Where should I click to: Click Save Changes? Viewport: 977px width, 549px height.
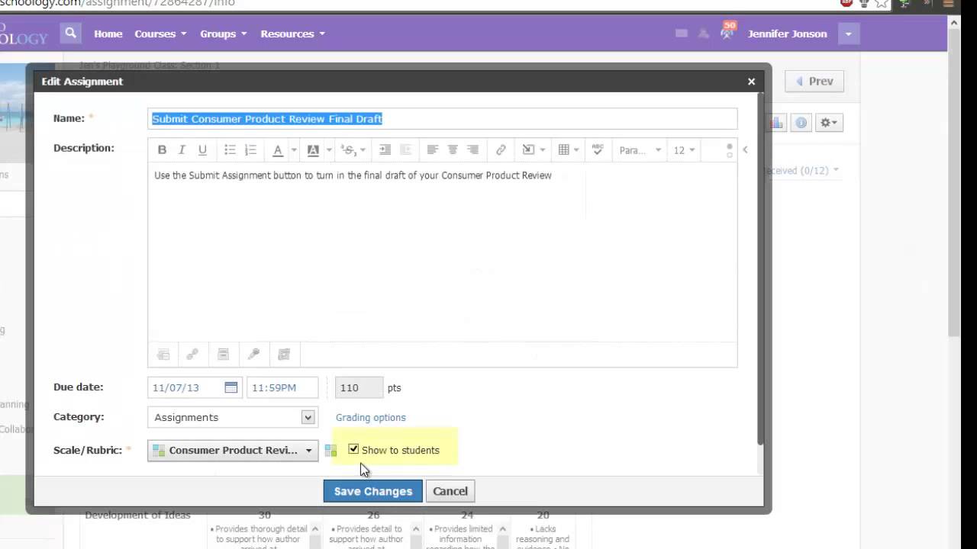pos(372,491)
